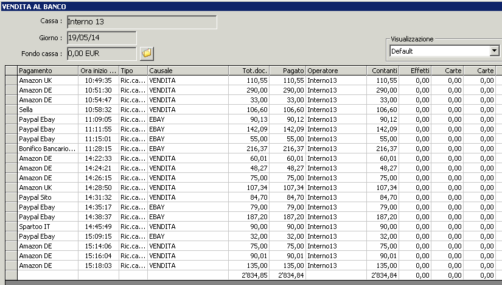Click the Effetti column header
This screenshot has height=285, width=502.
tap(415, 71)
